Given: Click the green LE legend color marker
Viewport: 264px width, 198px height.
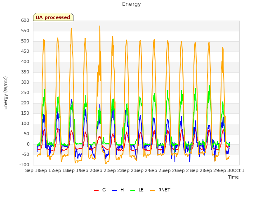Looking at the screenshot, I should 133,191.
